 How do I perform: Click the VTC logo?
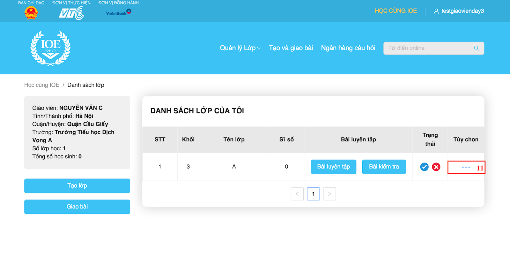tap(71, 13)
